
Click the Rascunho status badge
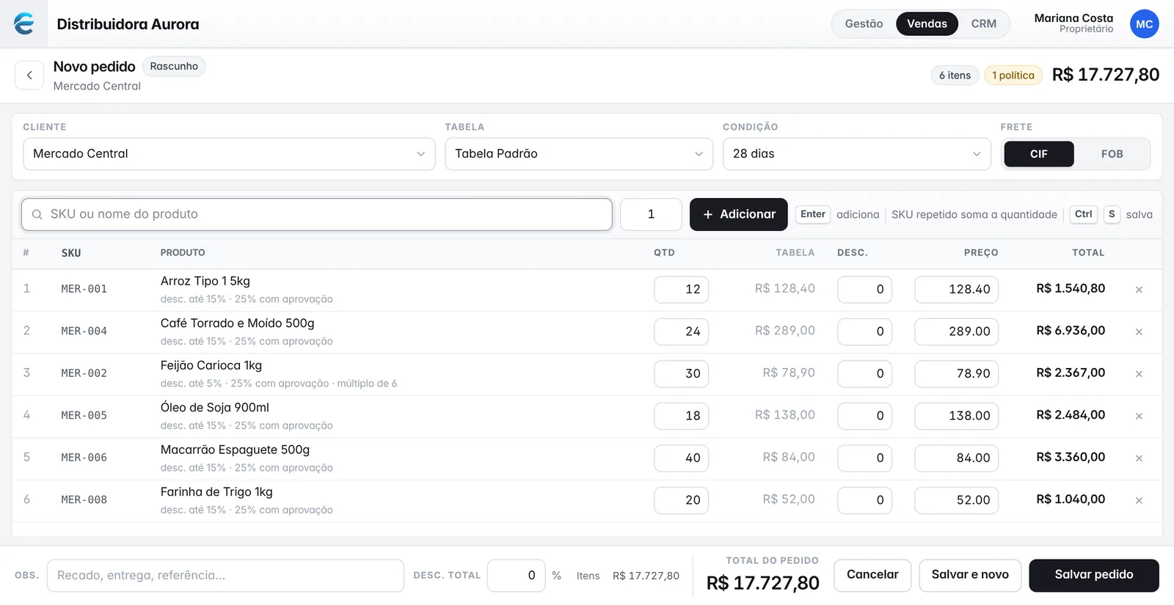(174, 66)
